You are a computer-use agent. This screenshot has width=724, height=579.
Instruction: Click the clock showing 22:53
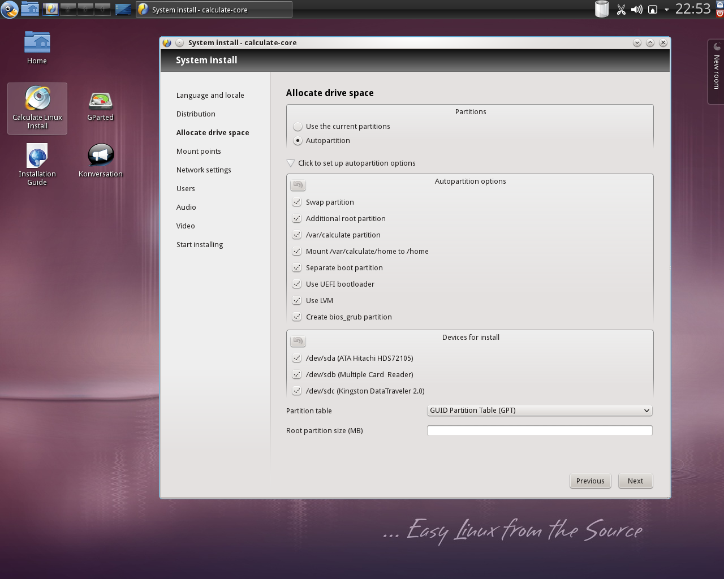[692, 9]
